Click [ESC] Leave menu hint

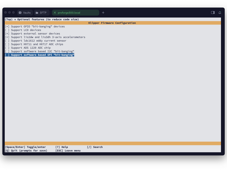(x=68, y=150)
